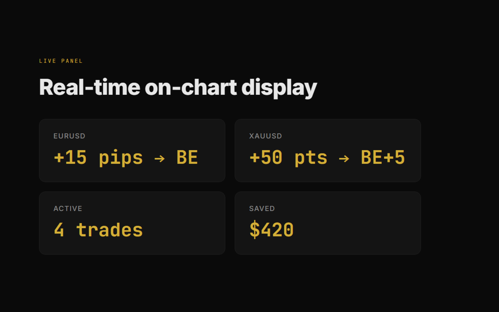Click the arrow in the XAUUSD card
Screen dimensions: 499x312
pos(344,158)
